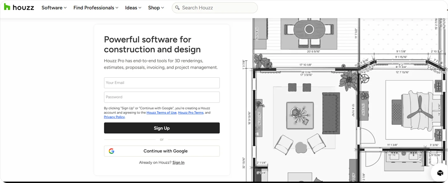This screenshot has width=448, height=183.
Task: Choose Continue with Google
Action: click(x=162, y=151)
